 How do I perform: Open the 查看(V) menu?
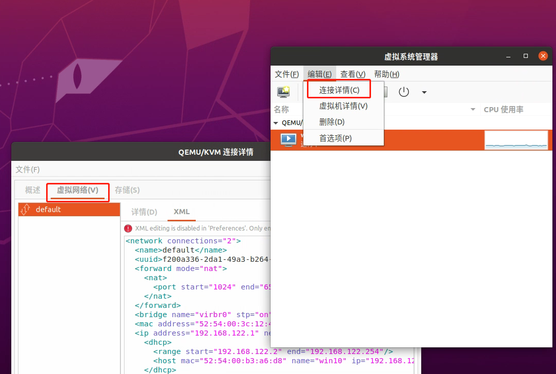click(x=352, y=74)
